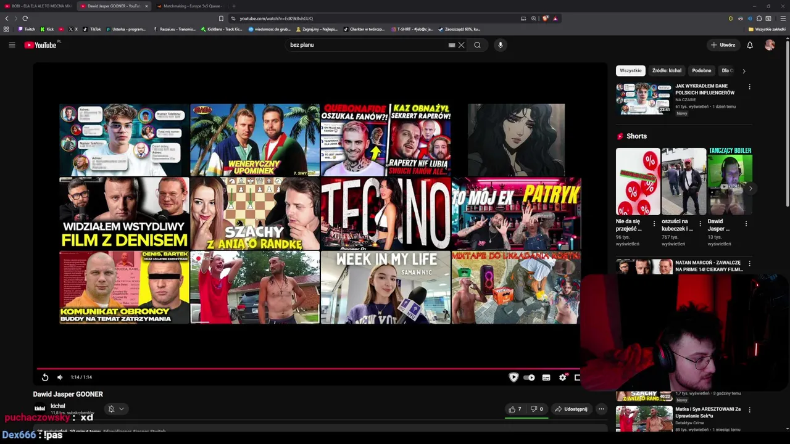Open the Kick bookmark
790x444 pixels.
[47, 29]
